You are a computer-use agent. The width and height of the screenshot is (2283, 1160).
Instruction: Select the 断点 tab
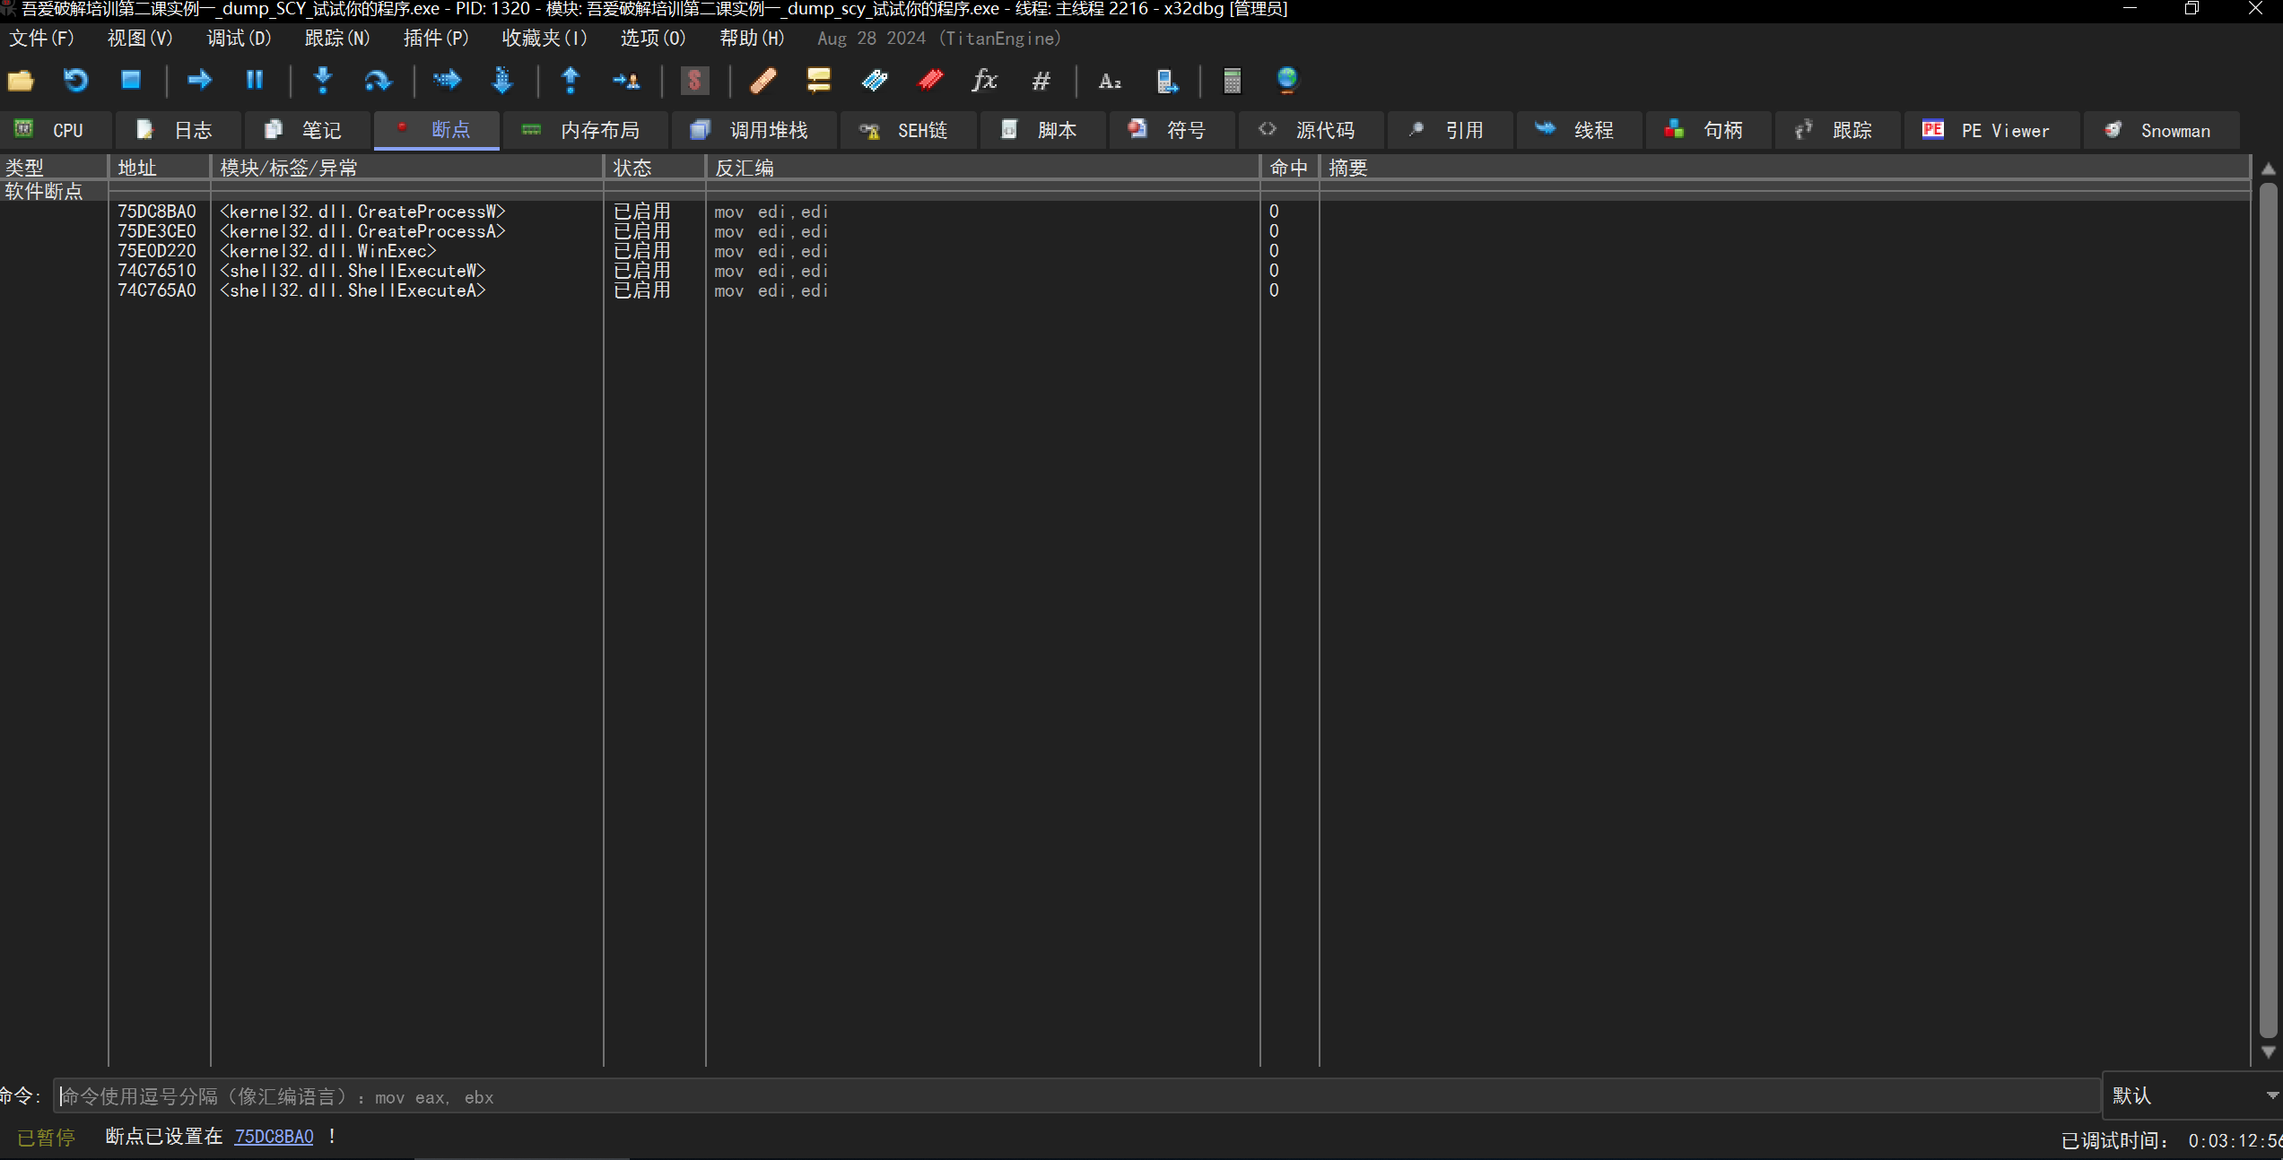click(x=436, y=131)
